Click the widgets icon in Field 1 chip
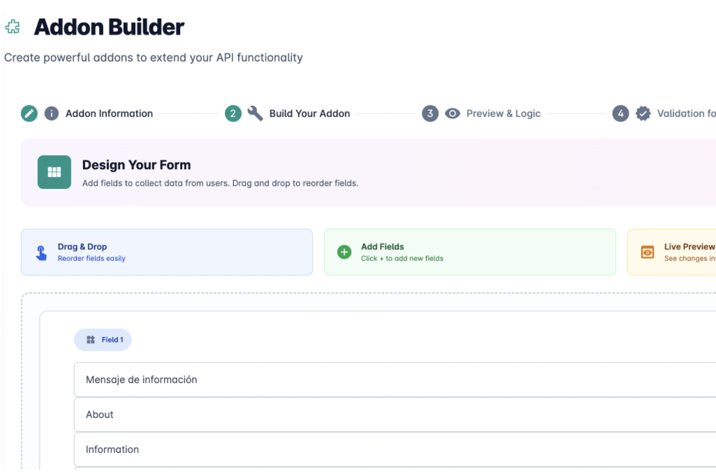The height and width of the screenshot is (475, 716). tap(91, 340)
